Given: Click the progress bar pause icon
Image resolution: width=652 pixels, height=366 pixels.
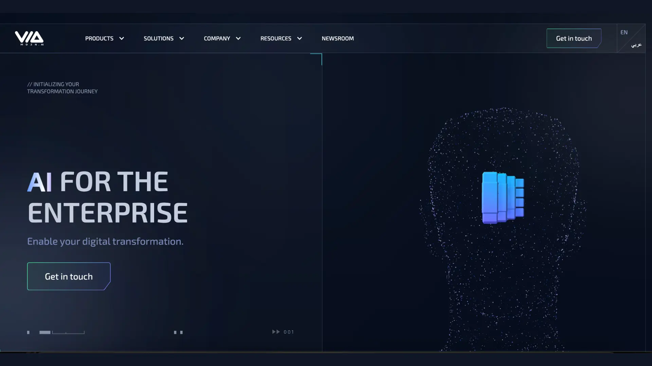Looking at the screenshot, I should pyautogui.click(x=178, y=331).
